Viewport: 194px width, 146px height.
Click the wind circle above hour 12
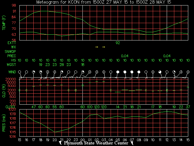pyautogui.click(x=167, y=72)
